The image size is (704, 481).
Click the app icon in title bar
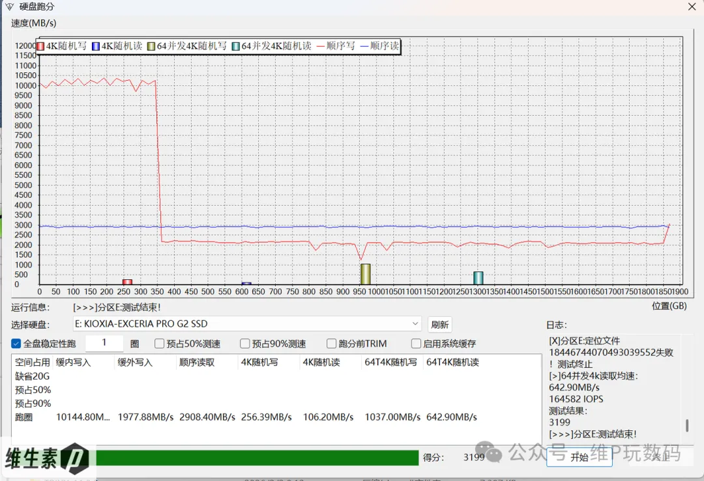click(x=9, y=7)
